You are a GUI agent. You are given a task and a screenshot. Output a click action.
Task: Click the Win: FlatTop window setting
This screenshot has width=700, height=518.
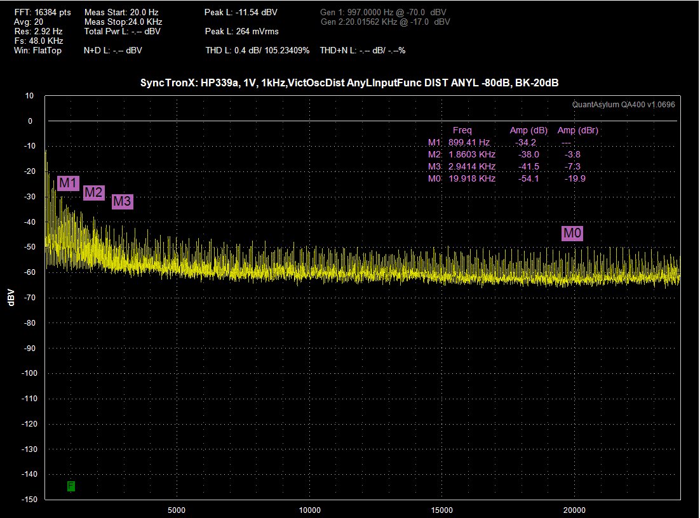click(37, 50)
